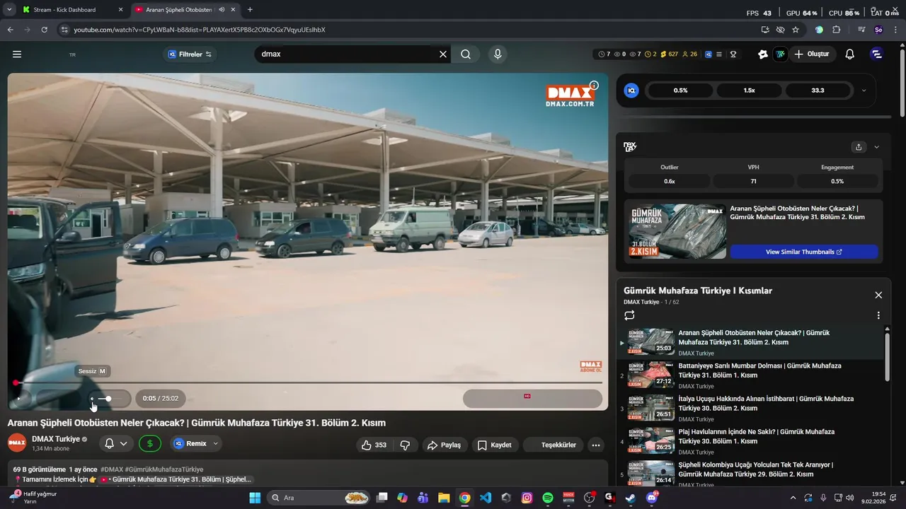Screen dimensions: 906x509
Task: Open Windows Start menu
Action: click(255, 498)
